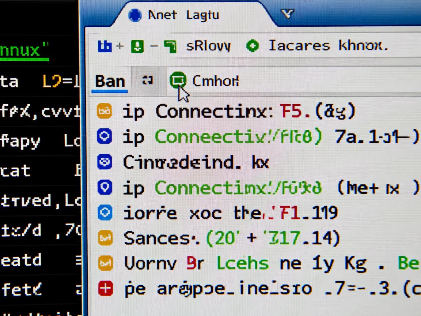Click the green square toolbar icon with face
Screen dimensions: 421x316
(137, 46)
